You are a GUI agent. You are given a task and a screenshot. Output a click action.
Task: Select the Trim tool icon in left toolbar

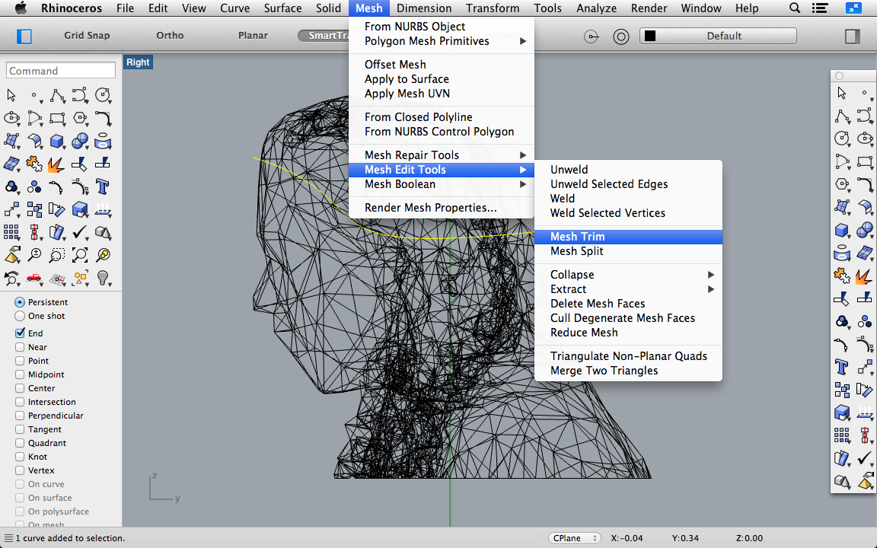79,164
